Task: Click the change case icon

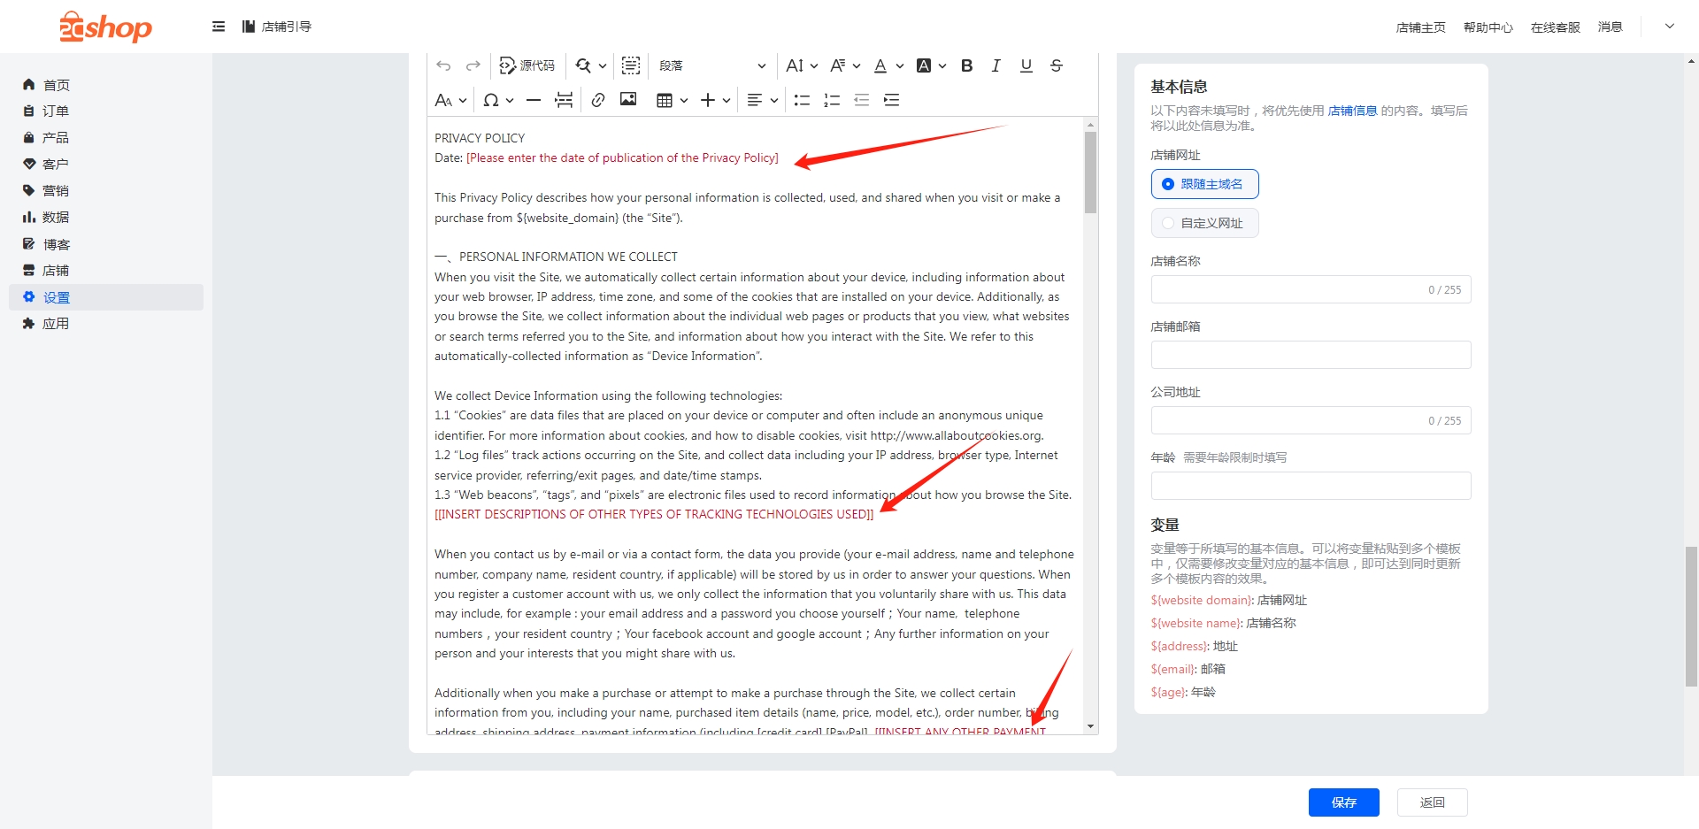Action: click(x=443, y=100)
